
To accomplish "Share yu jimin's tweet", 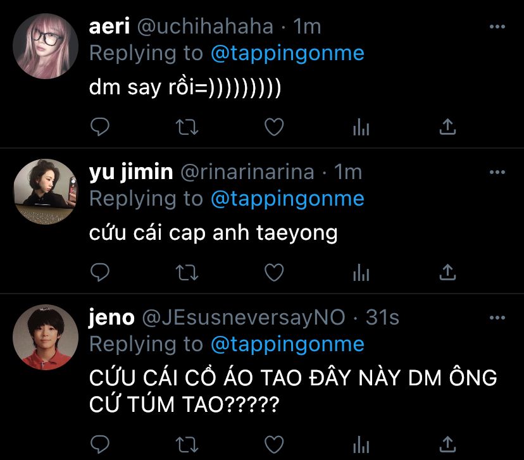I will [447, 272].
